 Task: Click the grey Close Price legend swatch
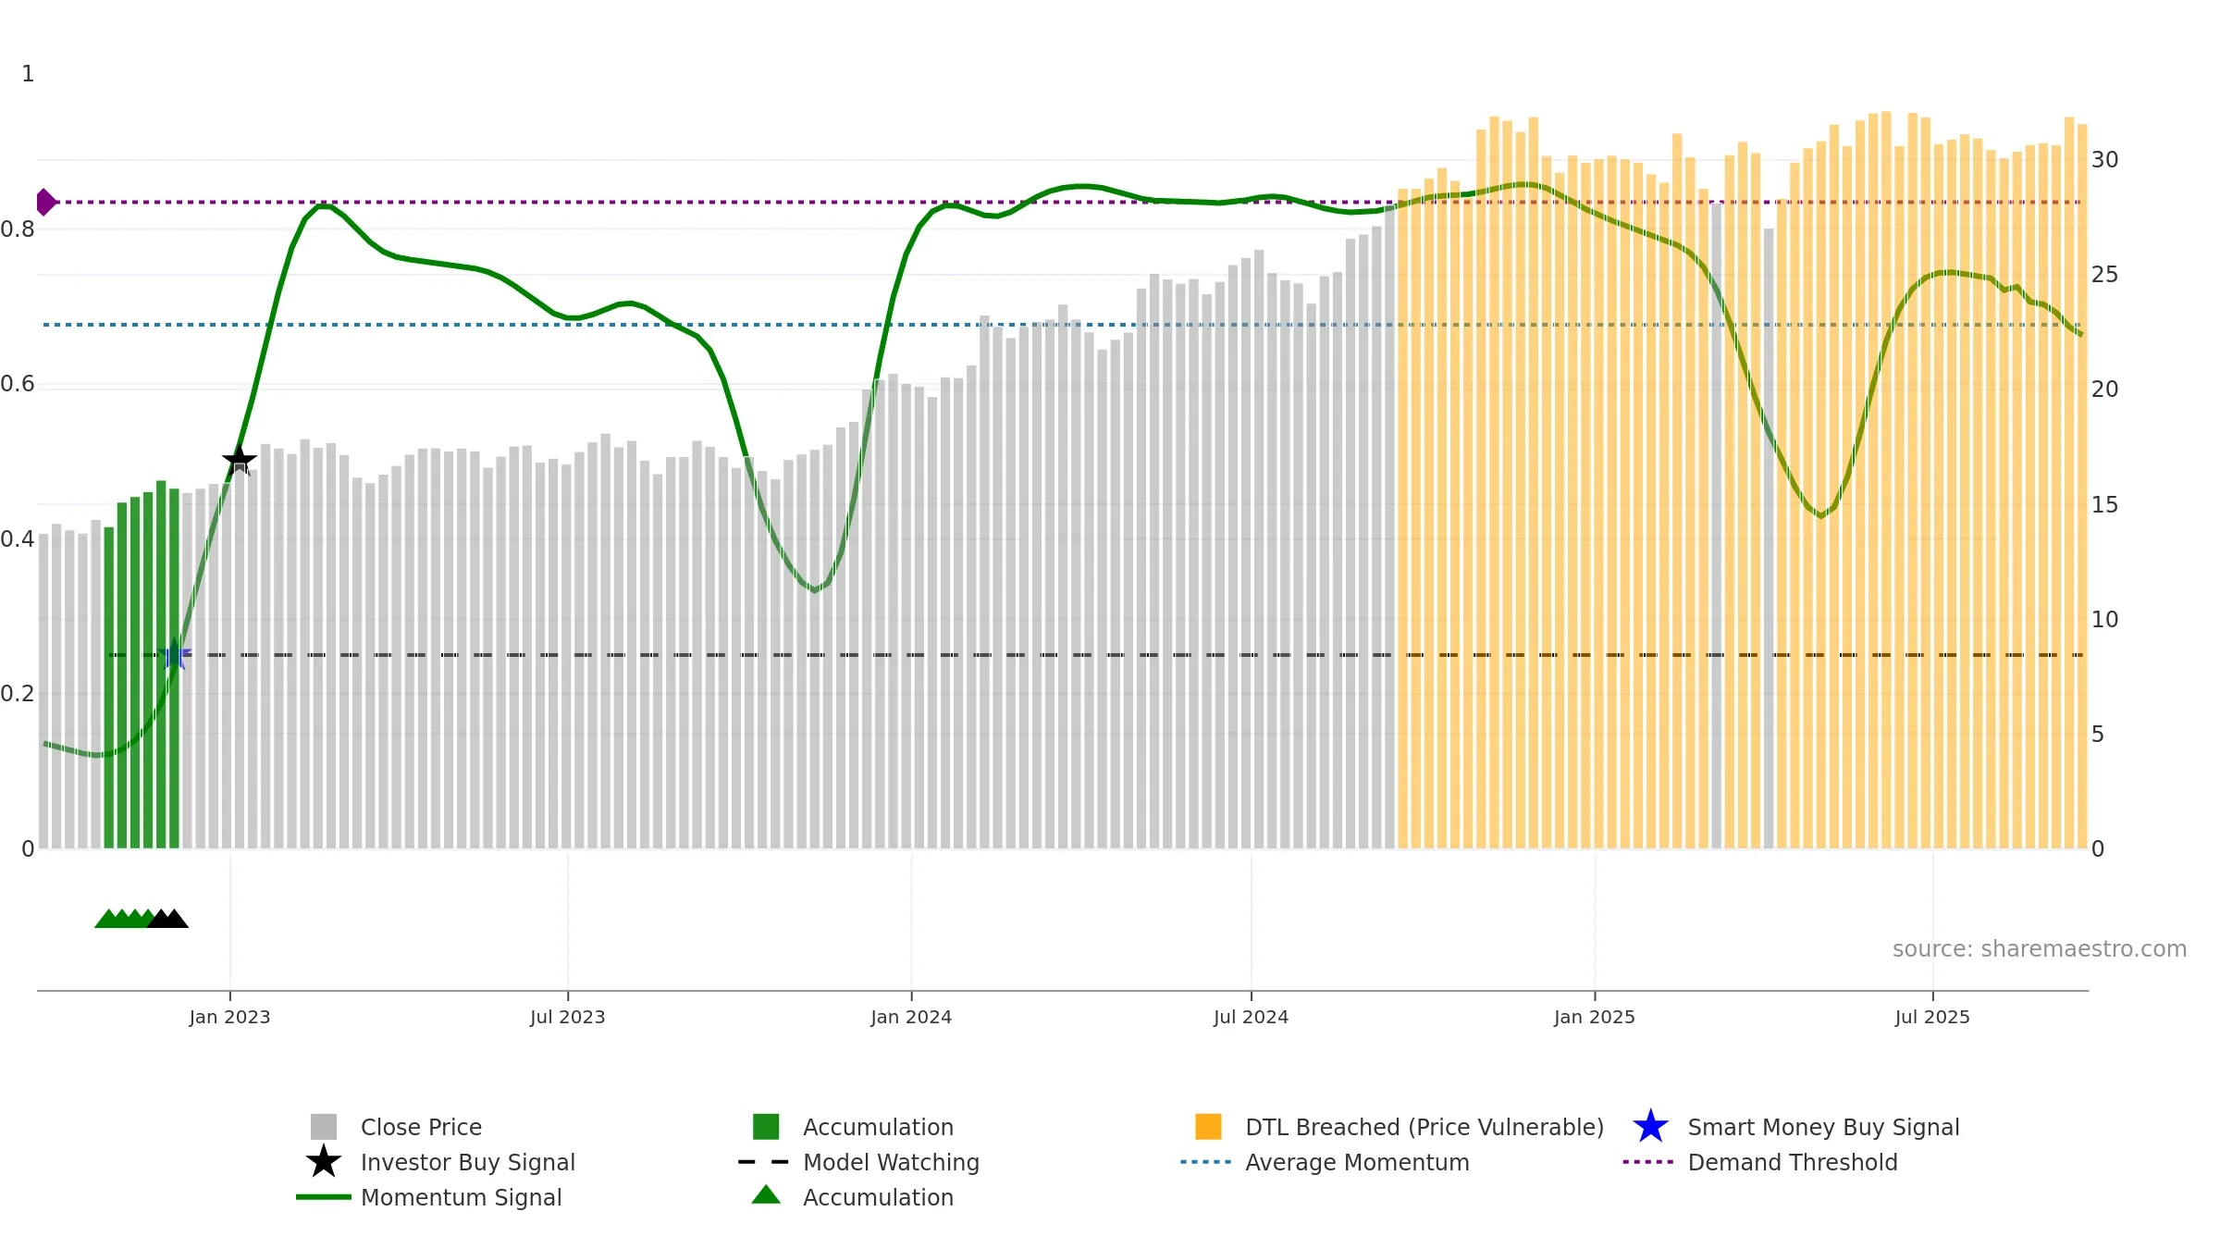323,1127
